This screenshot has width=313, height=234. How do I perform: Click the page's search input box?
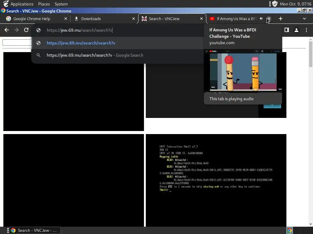17,43
